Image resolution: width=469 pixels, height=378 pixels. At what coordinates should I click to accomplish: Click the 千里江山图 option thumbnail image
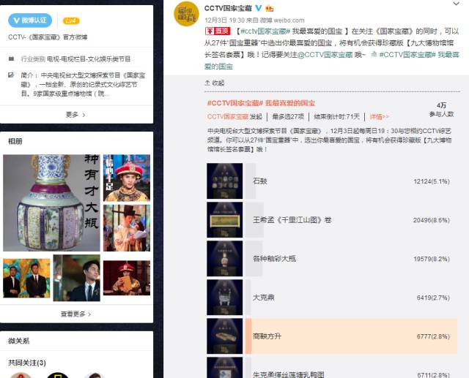[x=225, y=220]
